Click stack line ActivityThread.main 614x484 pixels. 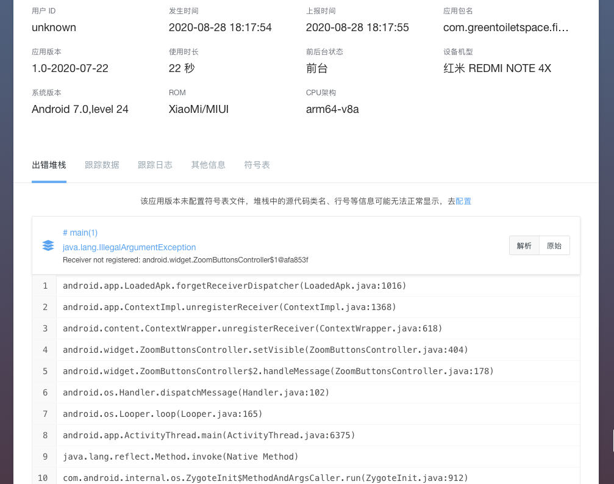tap(209, 435)
